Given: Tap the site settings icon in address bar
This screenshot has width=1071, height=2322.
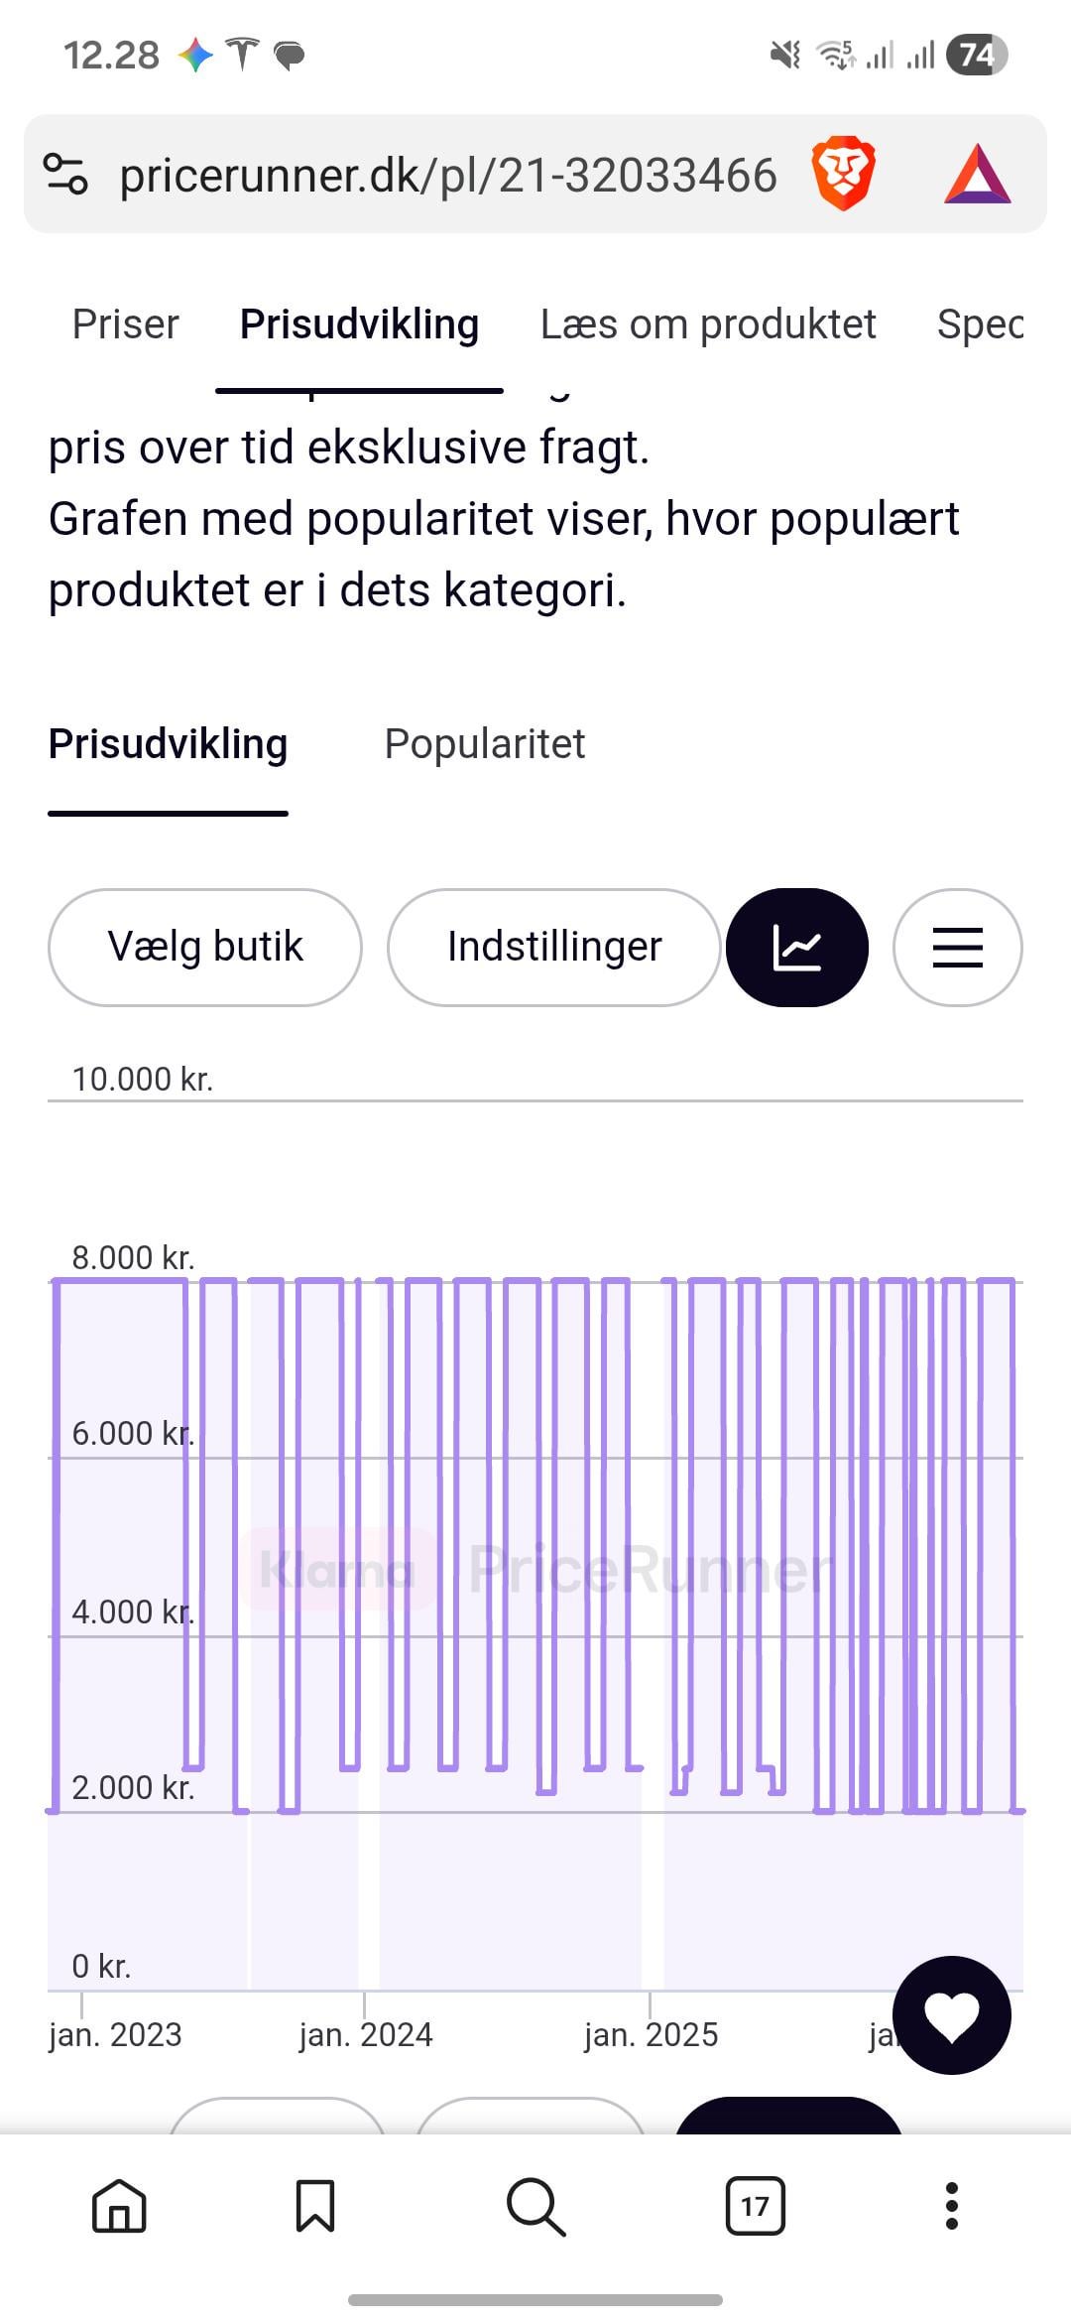Looking at the screenshot, I should pos(66,174).
